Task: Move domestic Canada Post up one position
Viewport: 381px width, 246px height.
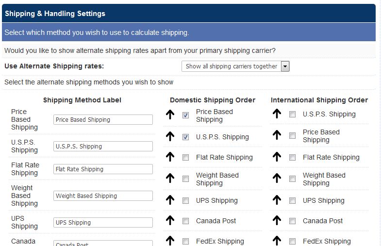Action: (170, 221)
